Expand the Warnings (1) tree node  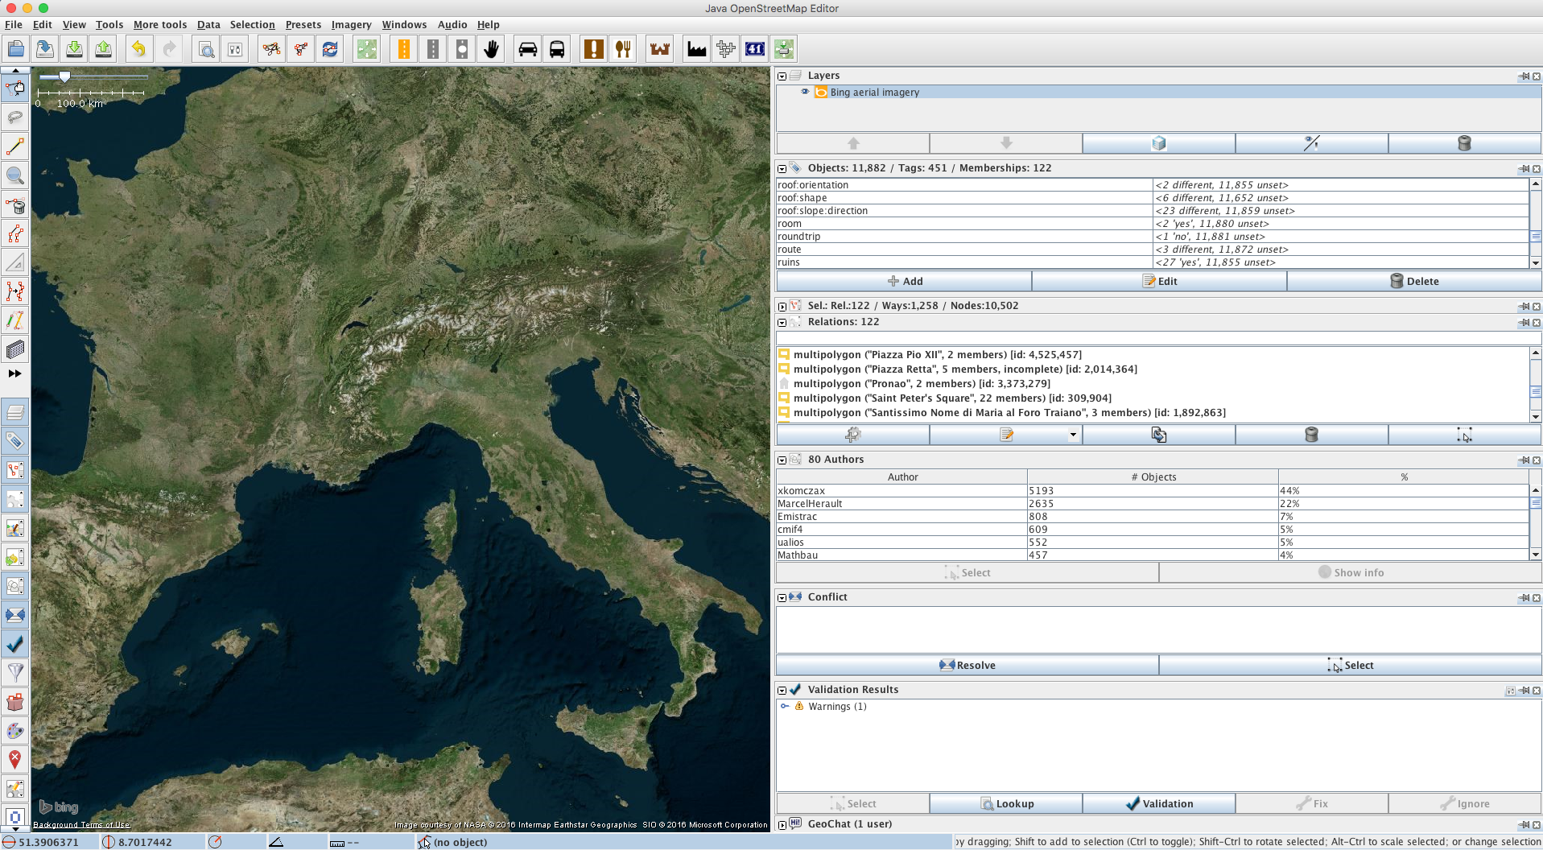[785, 706]
